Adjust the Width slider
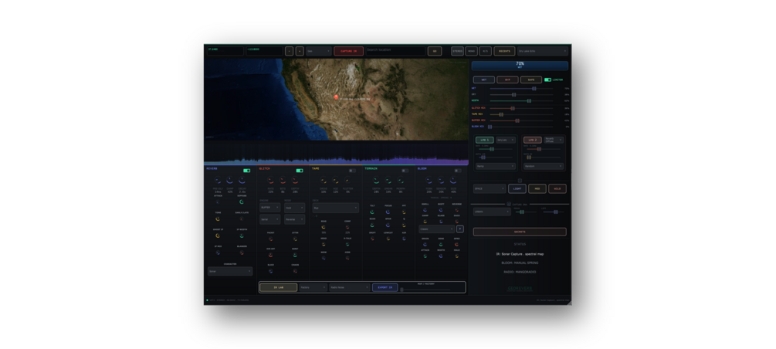This screenshot has width=776, height=349. pyautogui.click(x=521, y=100)
